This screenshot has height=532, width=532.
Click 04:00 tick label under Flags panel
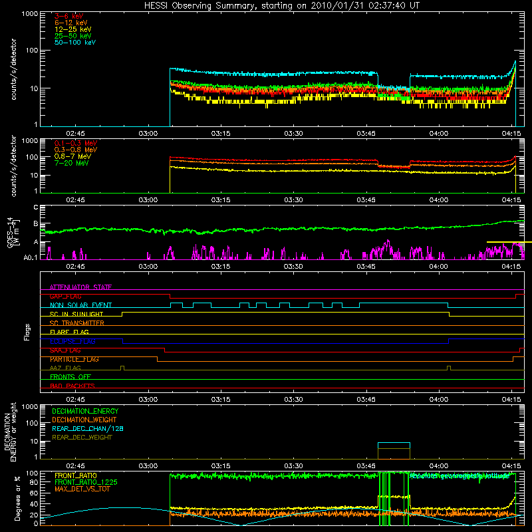[x=439, y=400]
